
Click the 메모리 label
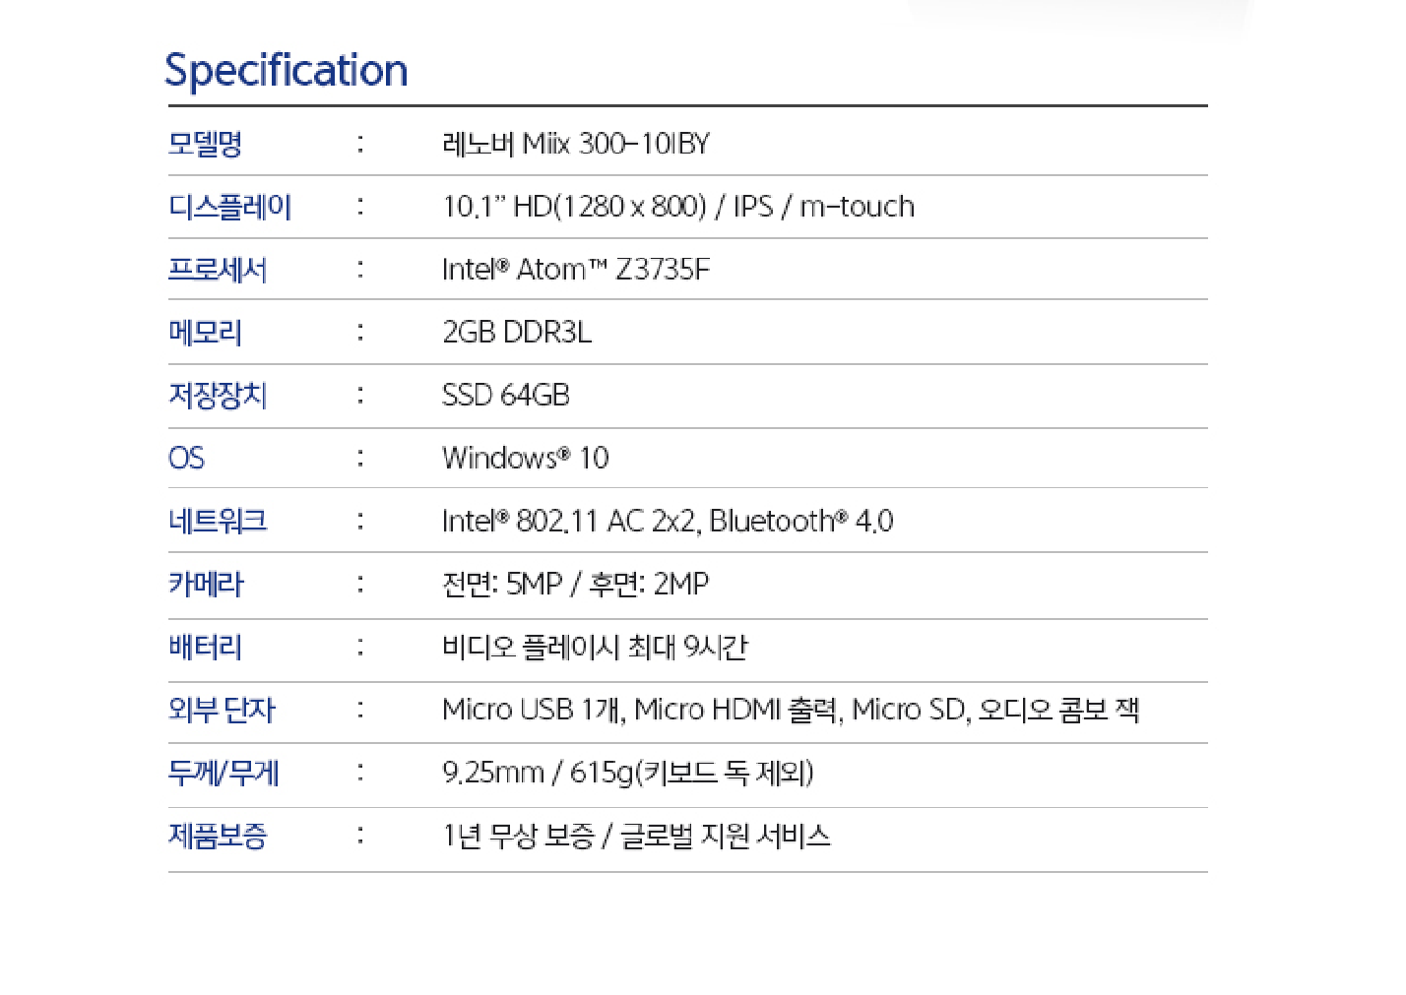point(205,333)
